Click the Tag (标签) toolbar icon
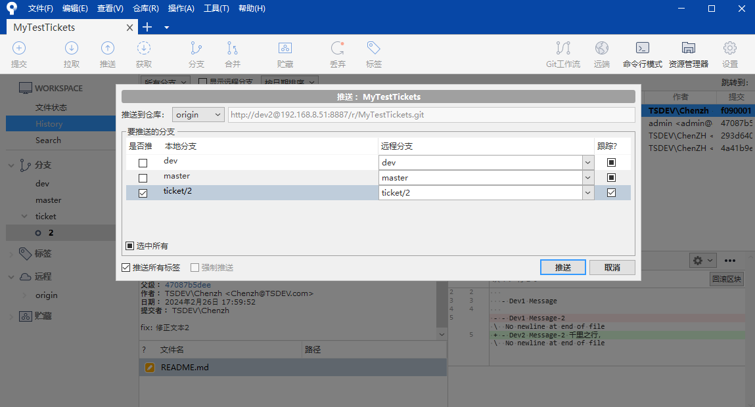Screen dimensions: 755x407 click(374, 48)
